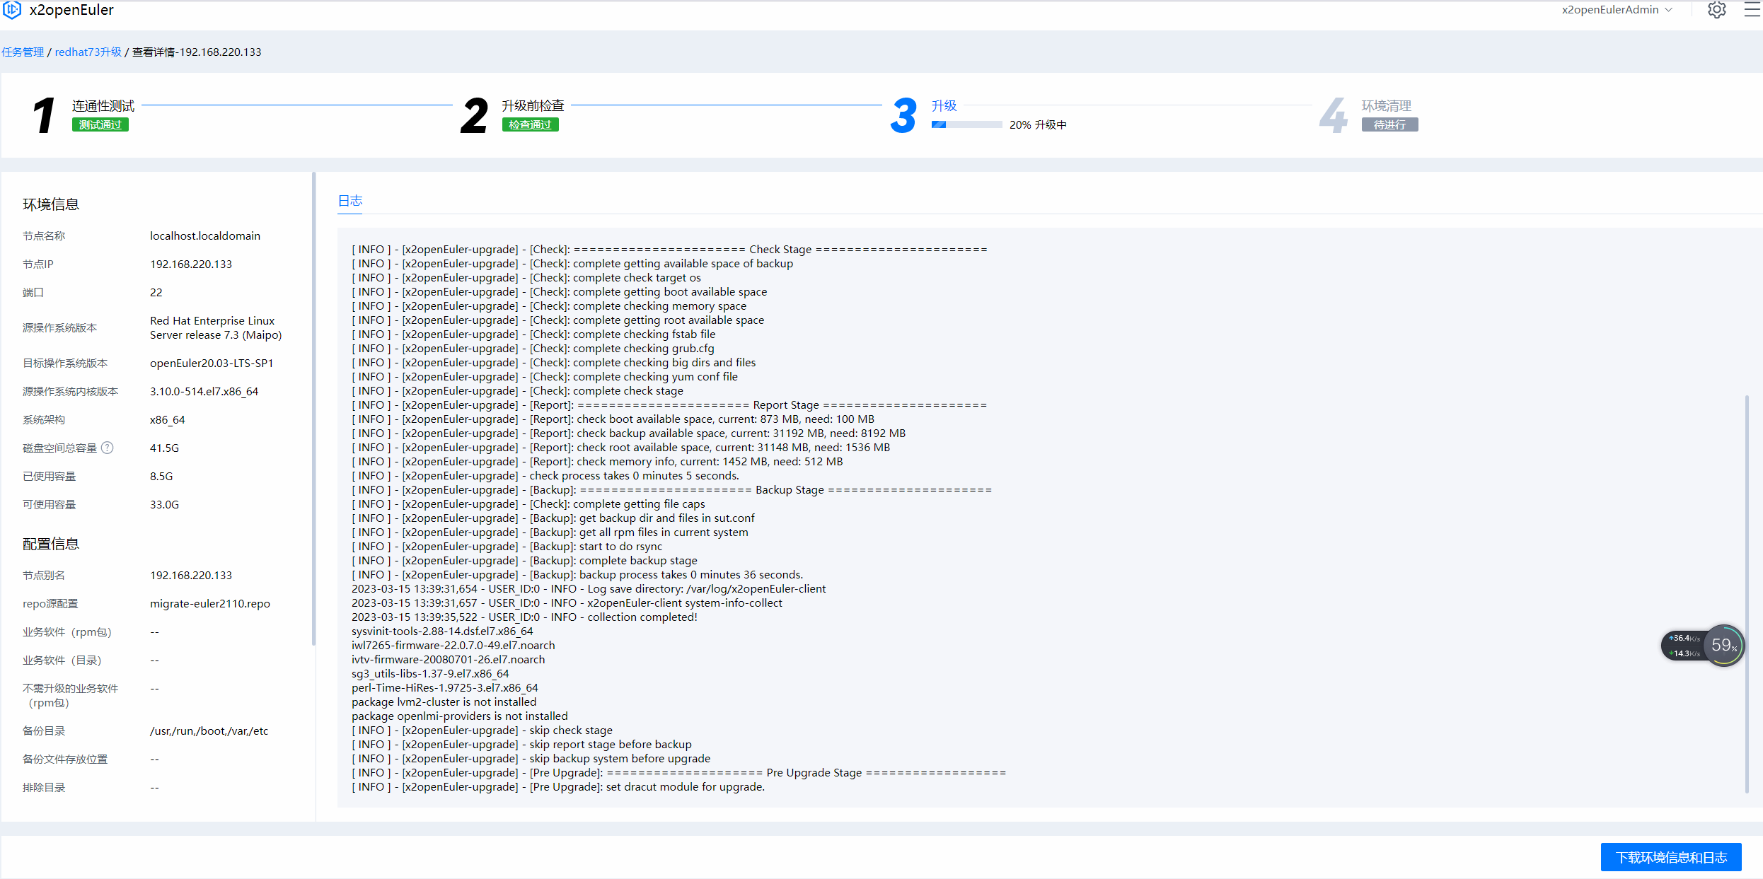Switch to the 日志 tab
Viewport: 1763px width, 879px height.
click(350, 201)
